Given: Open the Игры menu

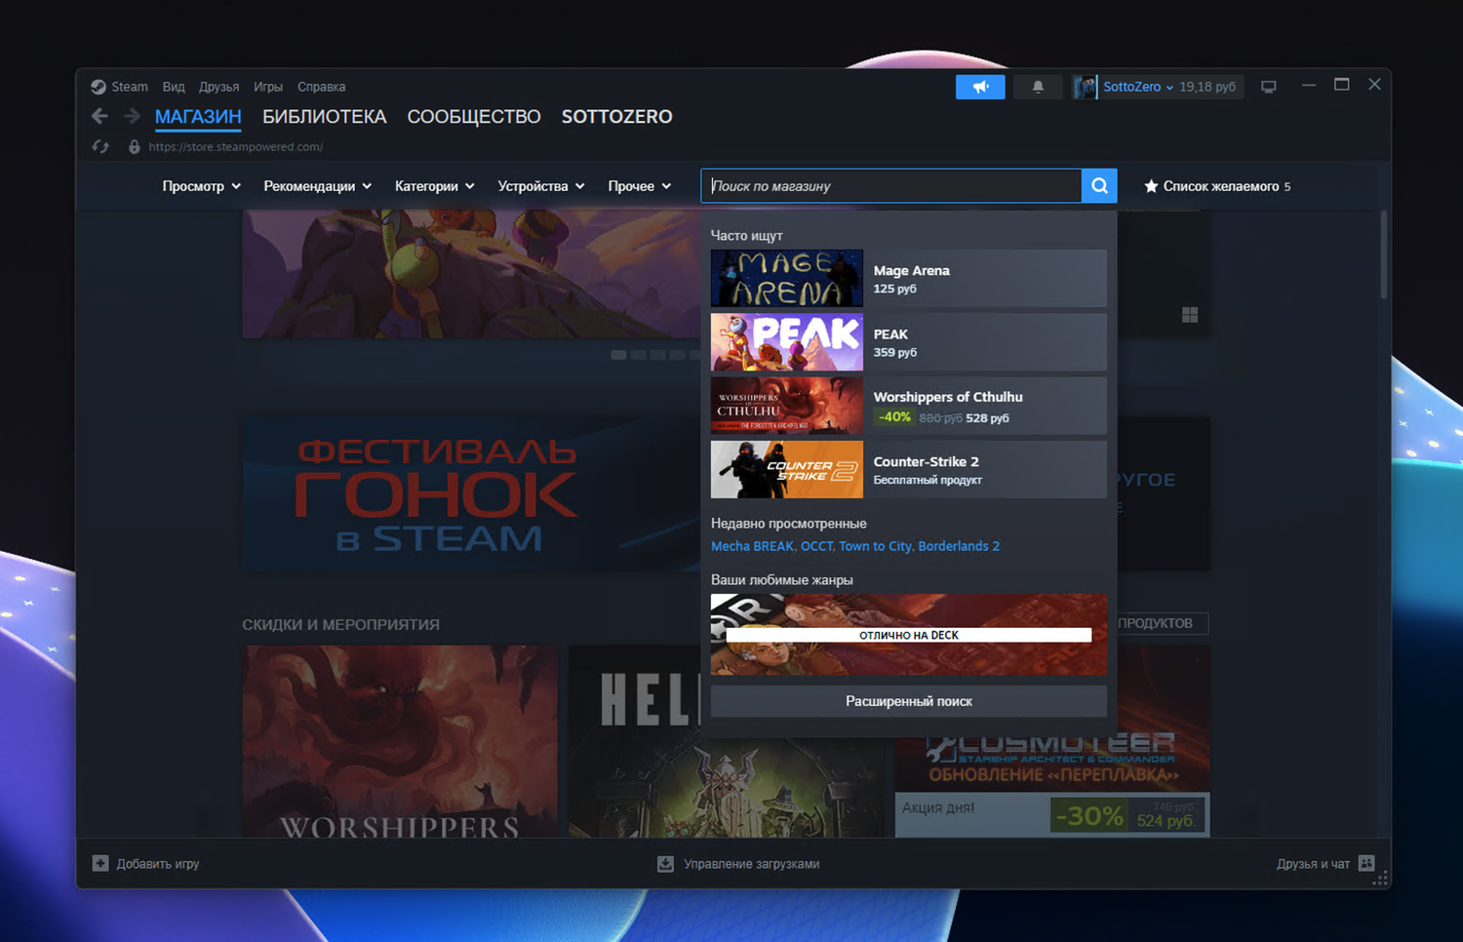Looking at the screenshot, I should (268, 87).
